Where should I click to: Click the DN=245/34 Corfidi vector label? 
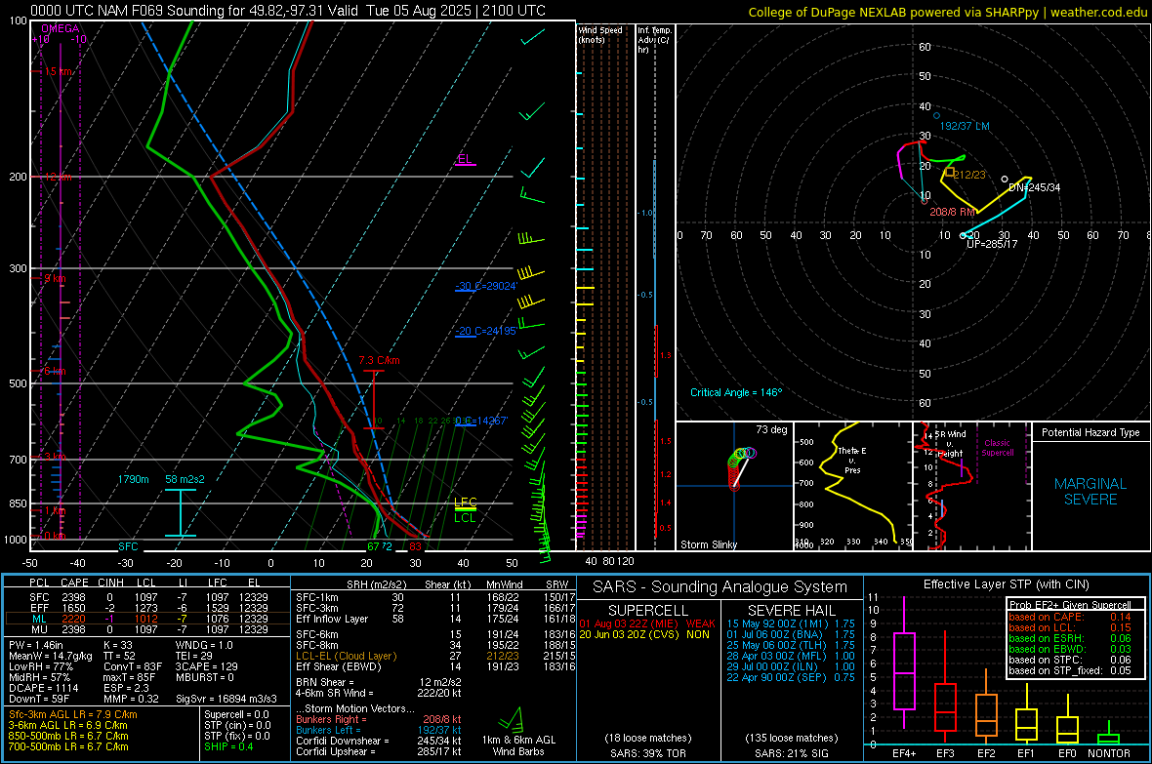tap(1034, 187)
